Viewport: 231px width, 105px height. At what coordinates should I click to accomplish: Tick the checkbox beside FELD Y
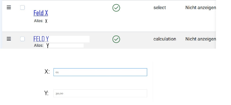[x=23, y=39]
